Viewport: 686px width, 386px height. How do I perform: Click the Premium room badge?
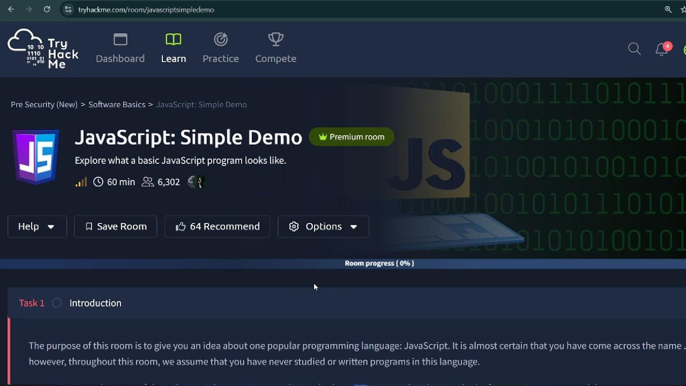tap(352, 137)
